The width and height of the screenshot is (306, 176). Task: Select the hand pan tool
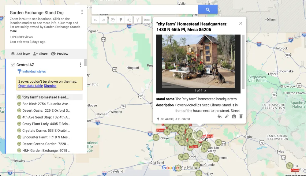pos(113,20)
